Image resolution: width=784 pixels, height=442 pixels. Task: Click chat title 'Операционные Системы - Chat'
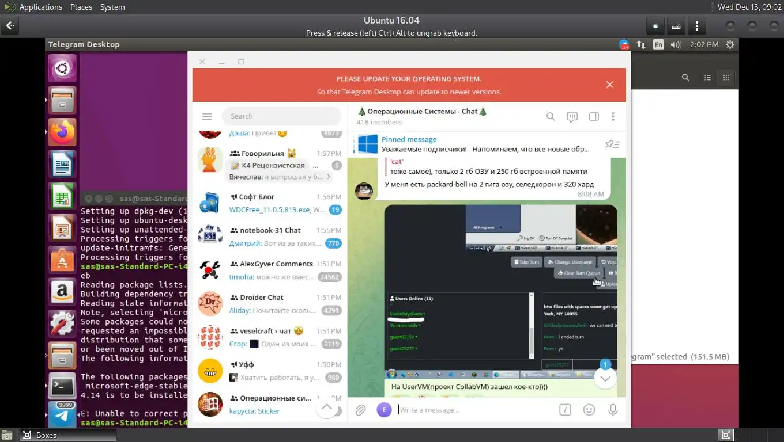pos(422,111)
